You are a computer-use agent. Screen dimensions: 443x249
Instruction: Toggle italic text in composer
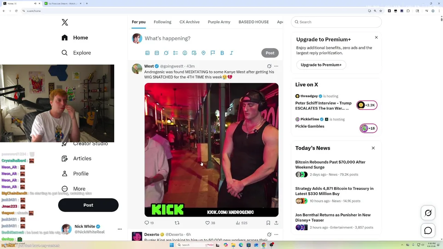[x=232, y=53]
